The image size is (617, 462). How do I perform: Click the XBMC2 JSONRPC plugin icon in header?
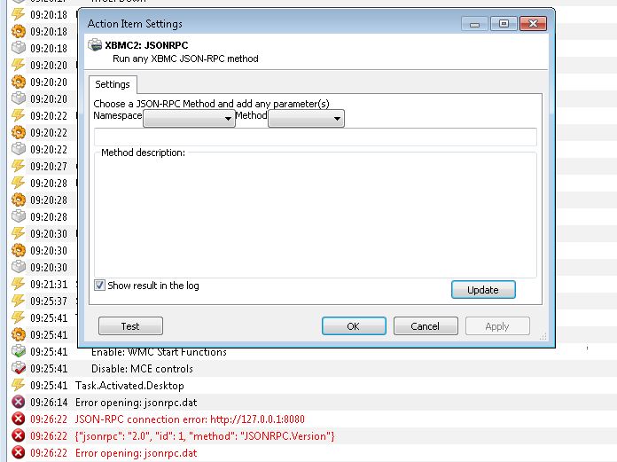95,45
